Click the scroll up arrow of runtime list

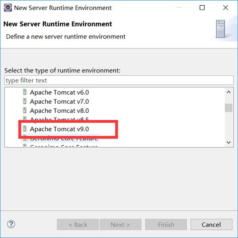[228, 92]
